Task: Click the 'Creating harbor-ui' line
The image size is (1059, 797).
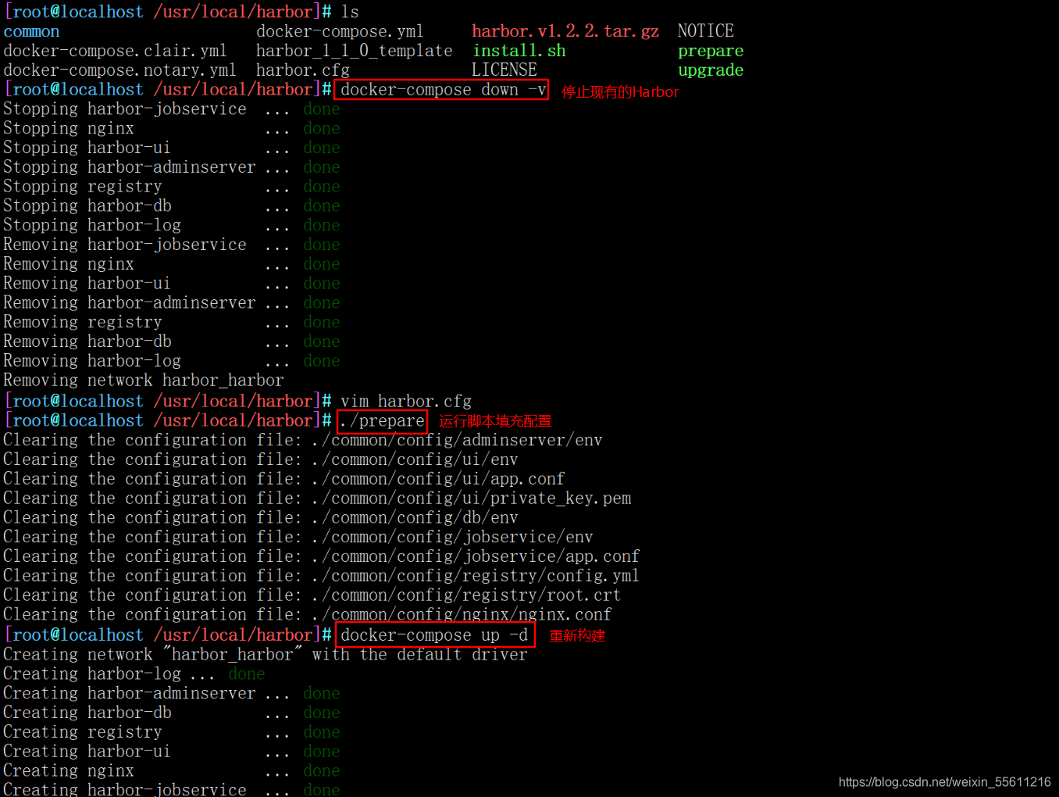Action: point(172,752)
